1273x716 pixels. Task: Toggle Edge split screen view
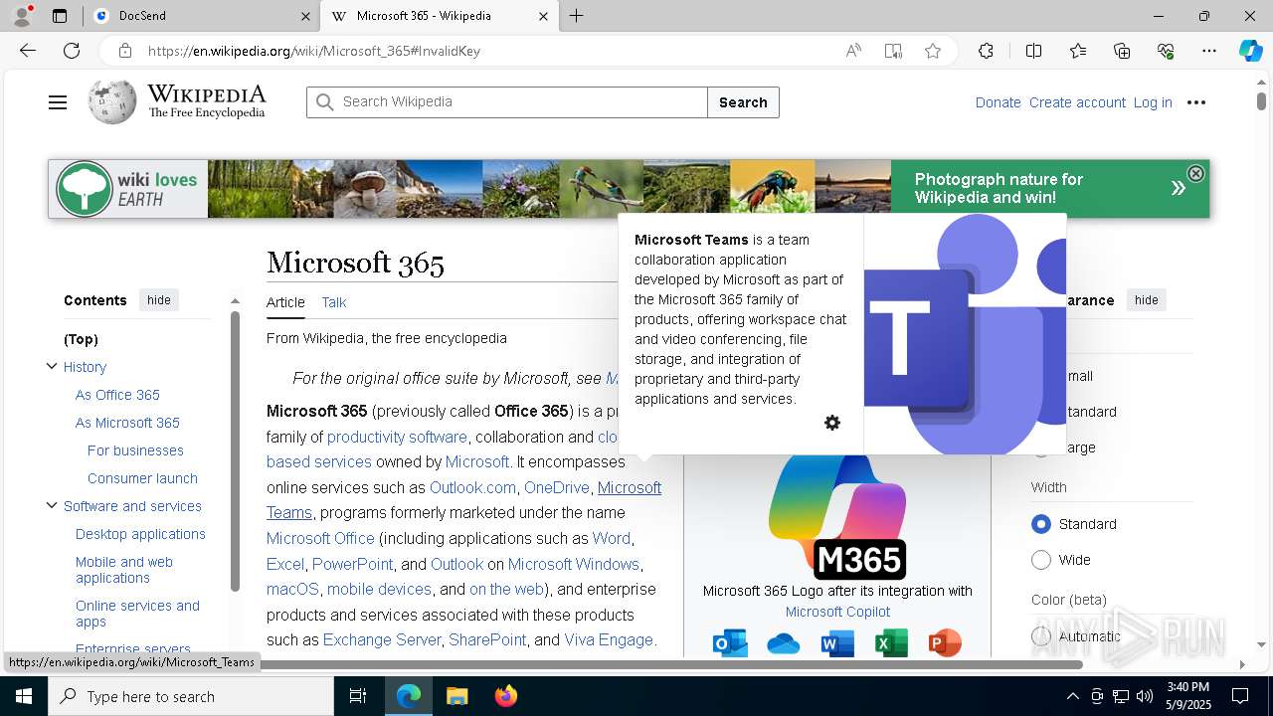[x=1033, y=51]
